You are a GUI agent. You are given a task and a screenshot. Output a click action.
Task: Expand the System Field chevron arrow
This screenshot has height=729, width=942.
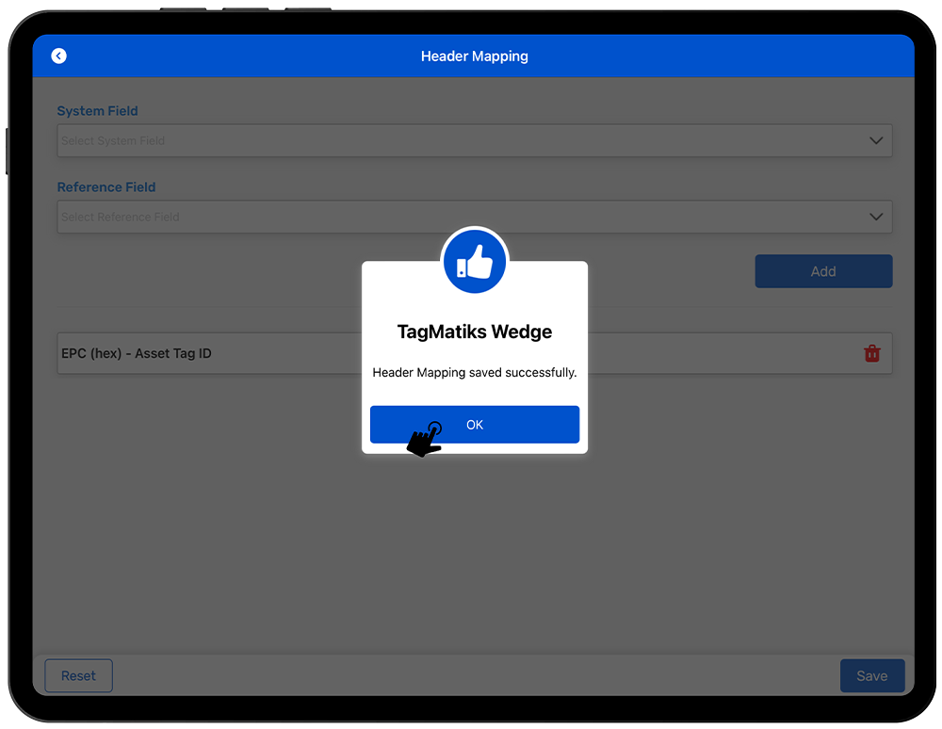click(875, 141)
